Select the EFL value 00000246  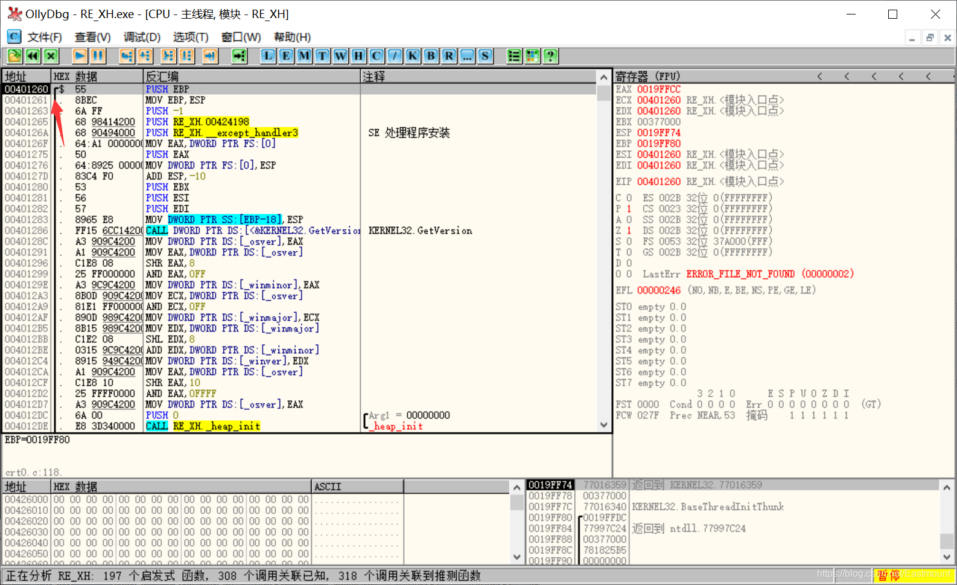(659, 290)
